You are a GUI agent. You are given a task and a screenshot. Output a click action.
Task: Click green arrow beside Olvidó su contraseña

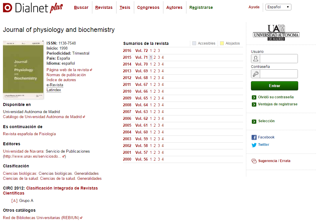tap(254, 97)
